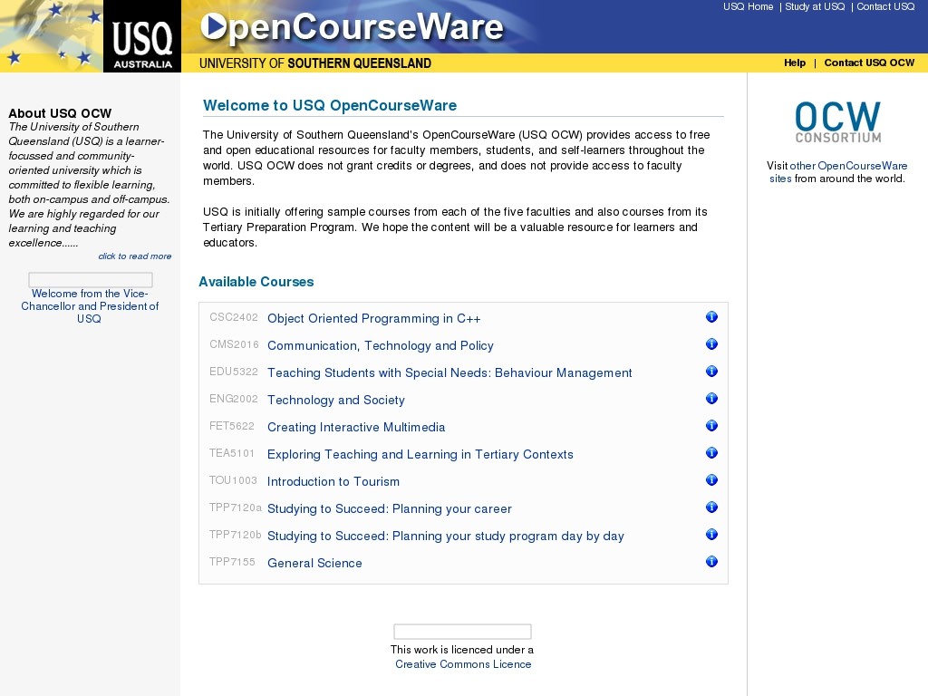Viewport: 928px width, 696px height.
Task: Open info icon for General Science
Action: click(711, 562)
